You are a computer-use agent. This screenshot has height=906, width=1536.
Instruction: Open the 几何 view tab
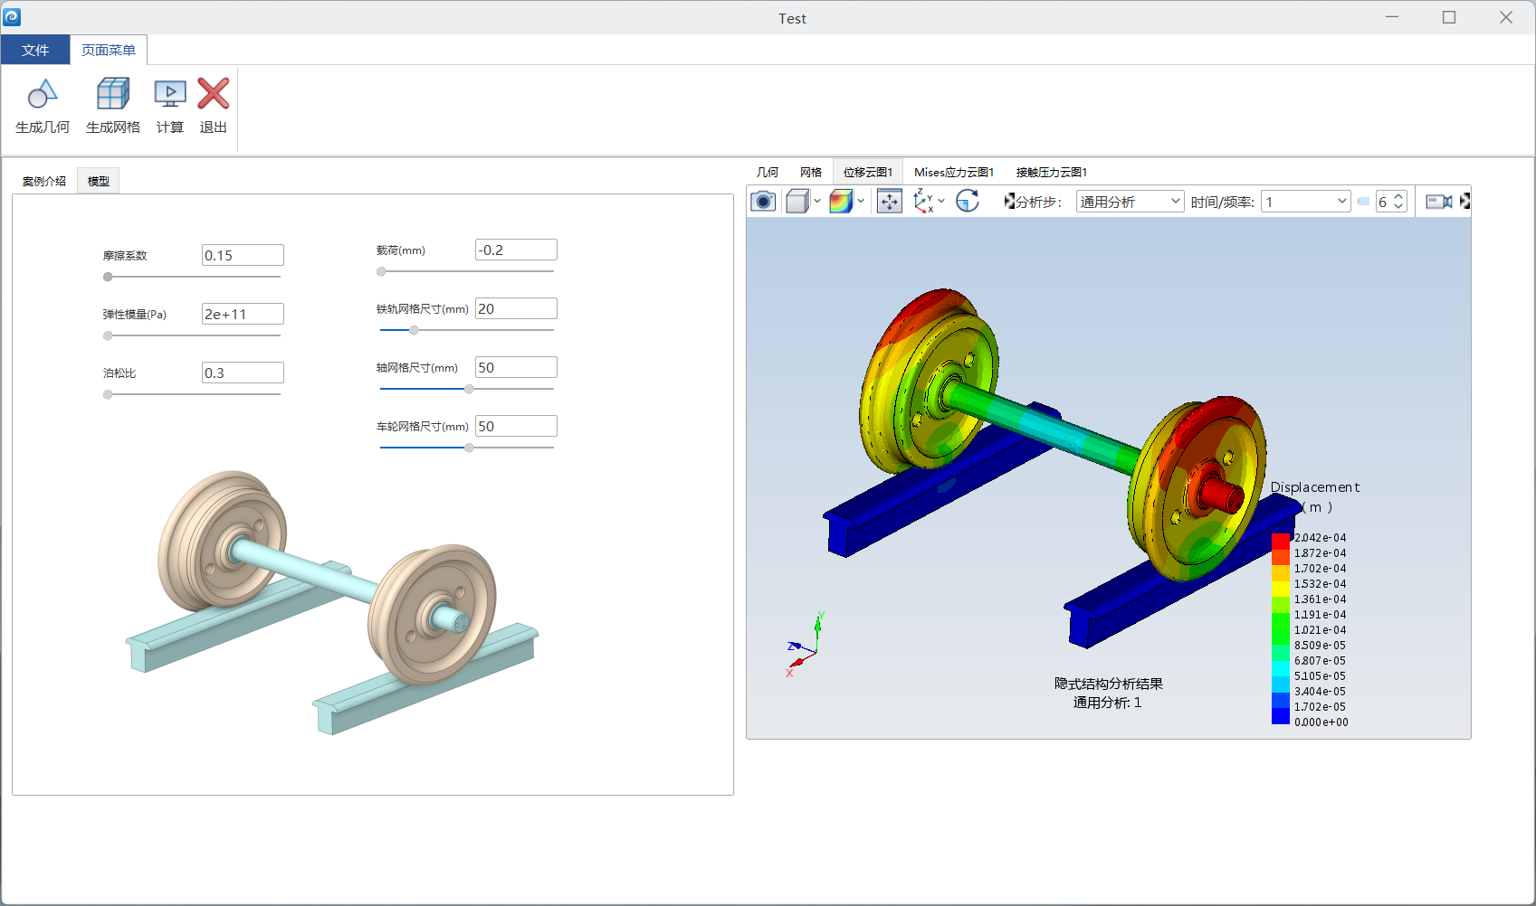tap(768, 172)
